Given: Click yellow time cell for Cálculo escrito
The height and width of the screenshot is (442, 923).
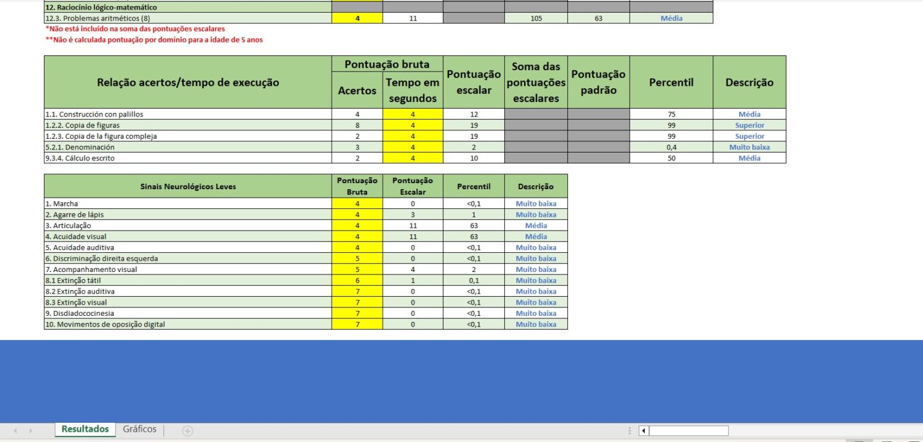Looking at the screenshot, I should pos(413,158).
